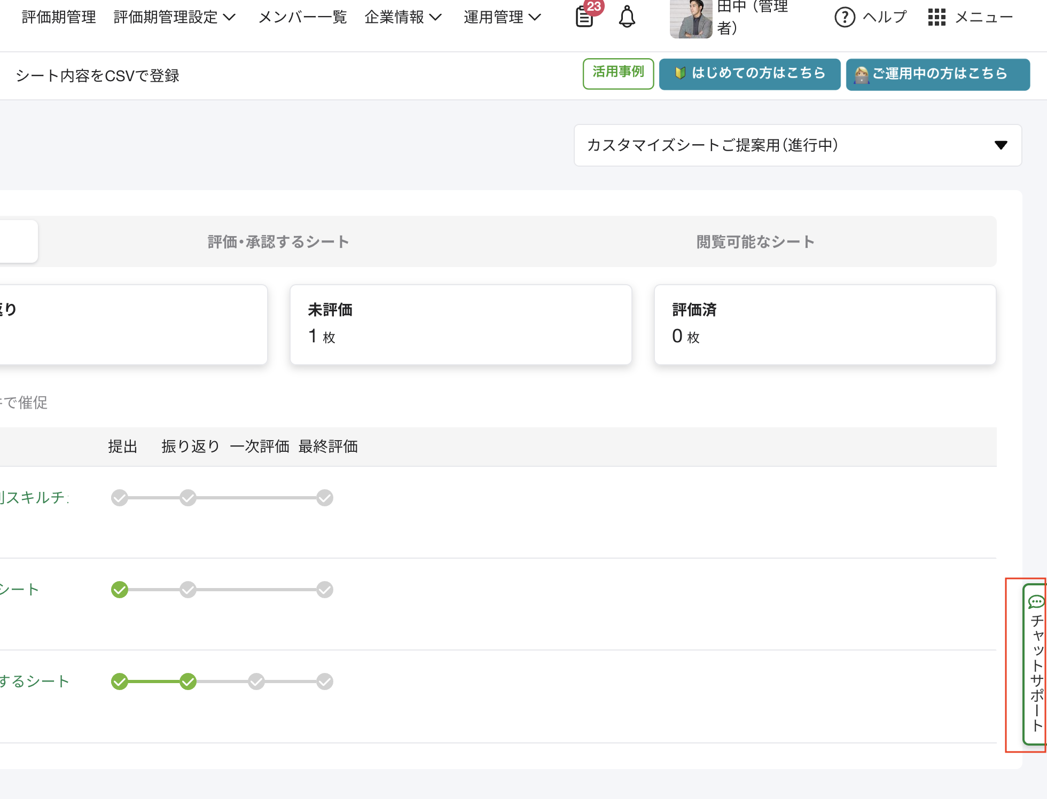Open the チャットサポート side widget

tap(1035, 664)
